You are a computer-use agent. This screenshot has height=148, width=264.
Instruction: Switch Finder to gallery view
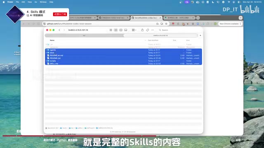(x=126, y=30)
